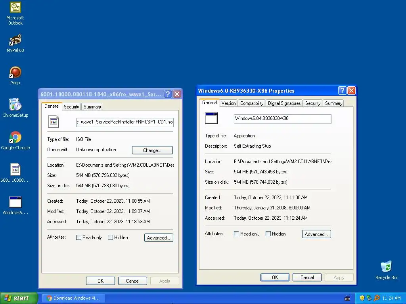Open the Microsoft Outlook desktop icon
The height and width of the screenshot is (304, 406).
pos(15,13)
